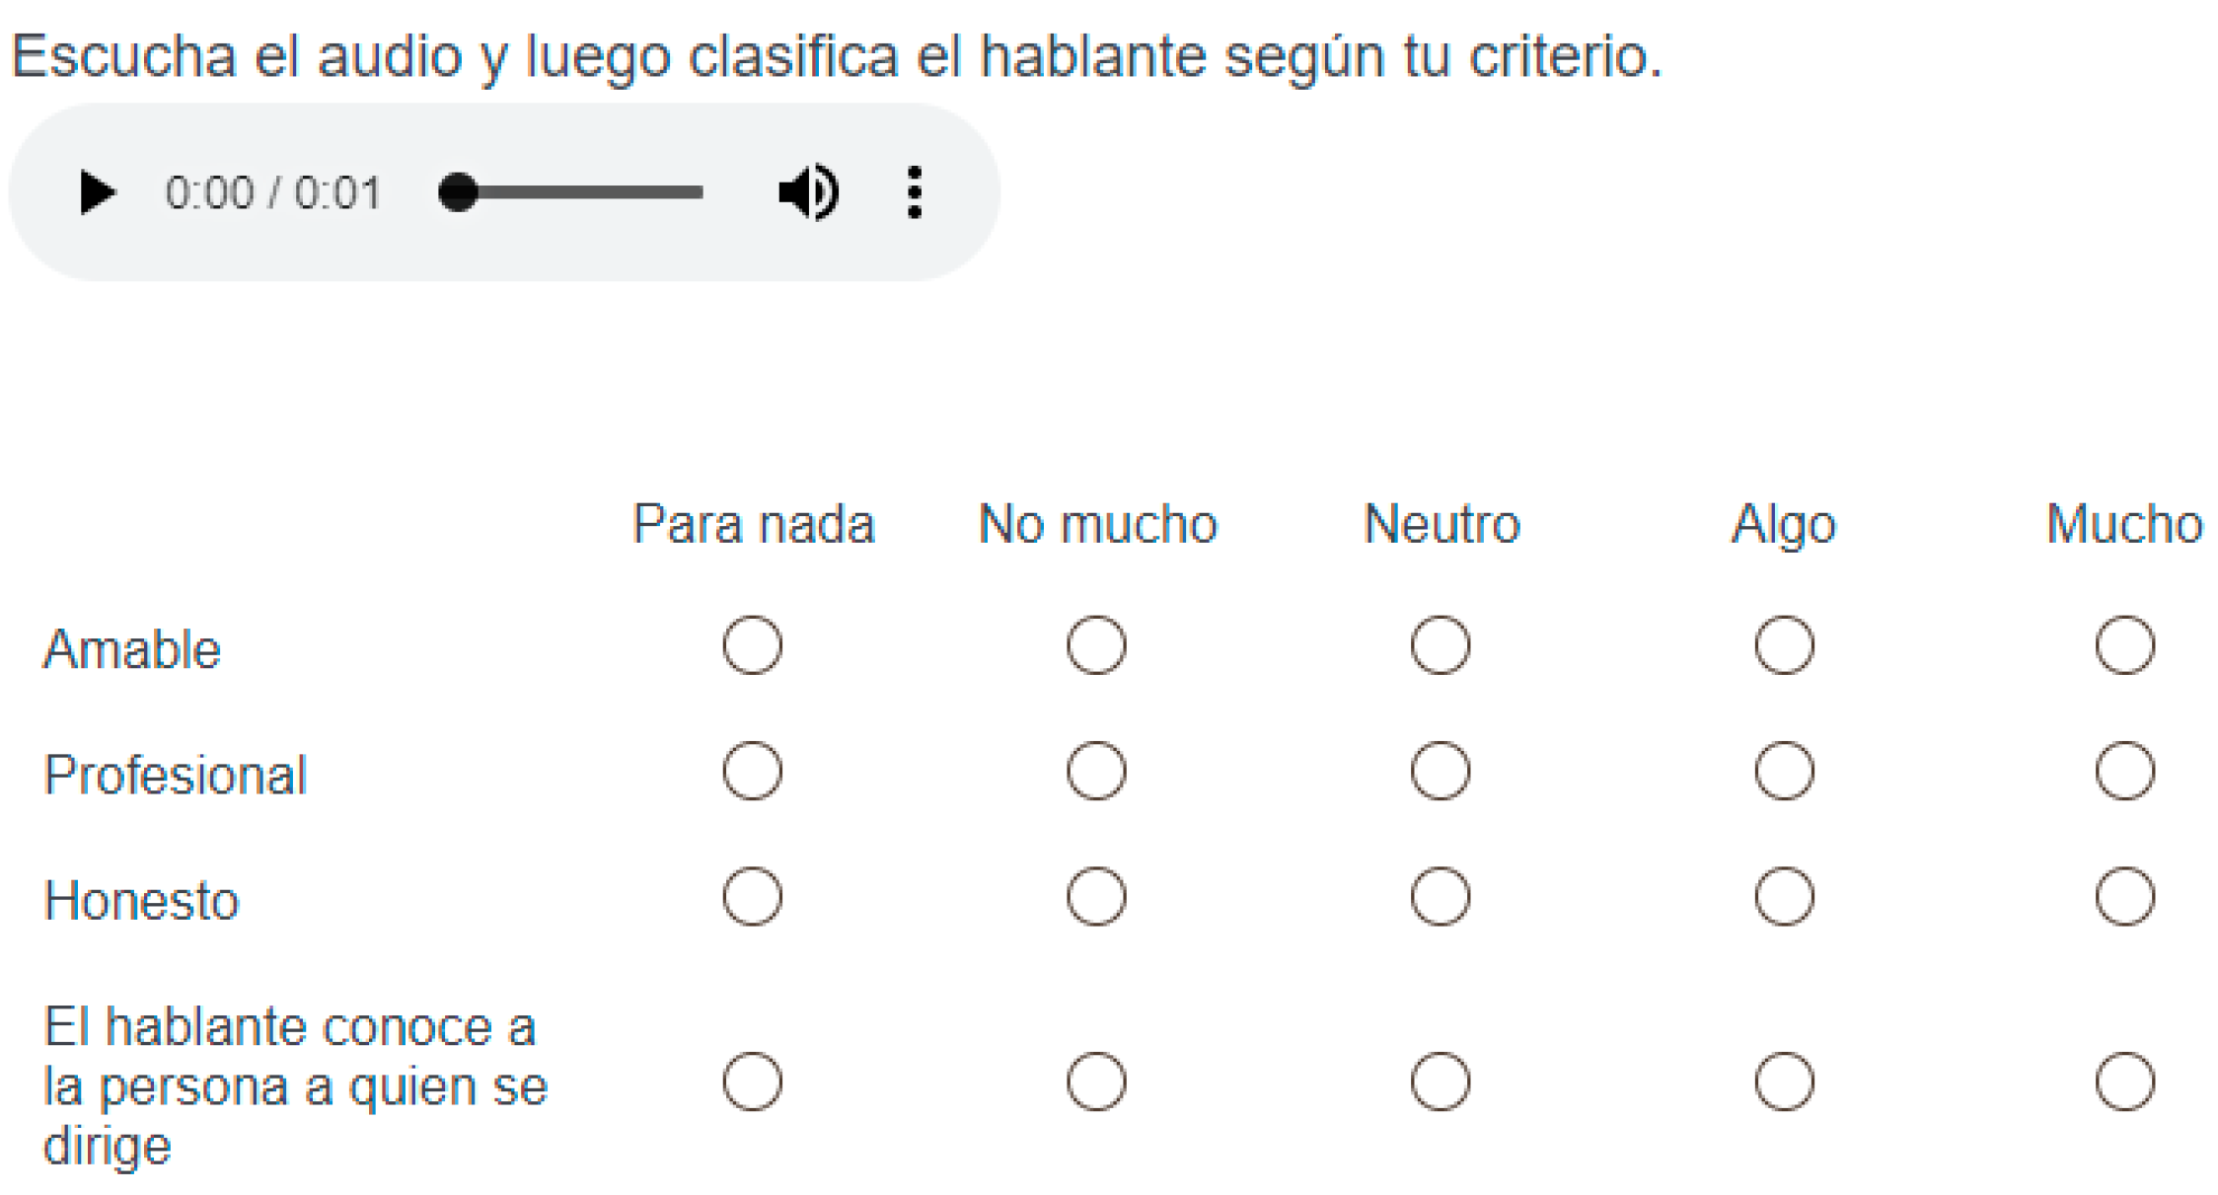Mark Honesto as Algo
Screen dimensions: 2218x1195
(x=1784, y=896)
